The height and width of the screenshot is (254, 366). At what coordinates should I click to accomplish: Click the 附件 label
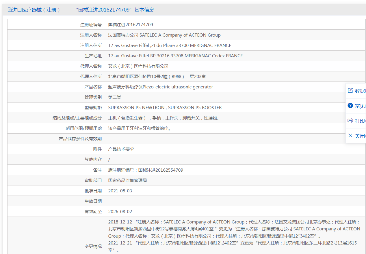98,149
